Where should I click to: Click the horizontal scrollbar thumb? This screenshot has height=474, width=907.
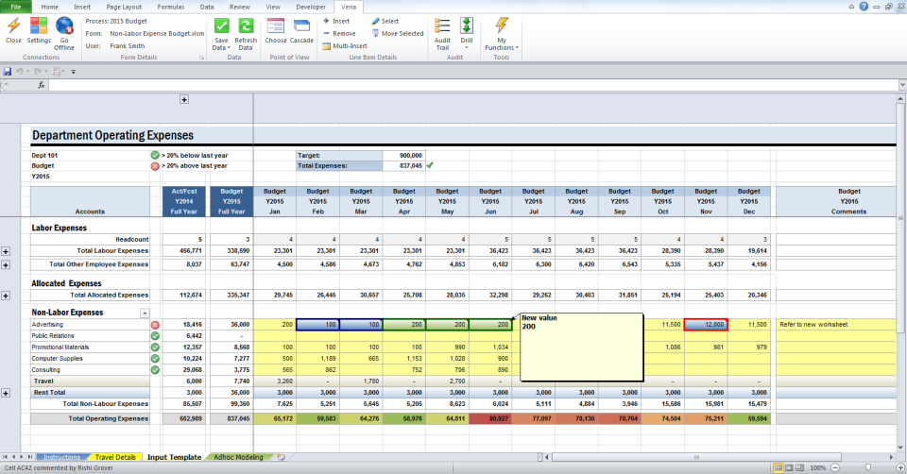[x=696, y=457]
